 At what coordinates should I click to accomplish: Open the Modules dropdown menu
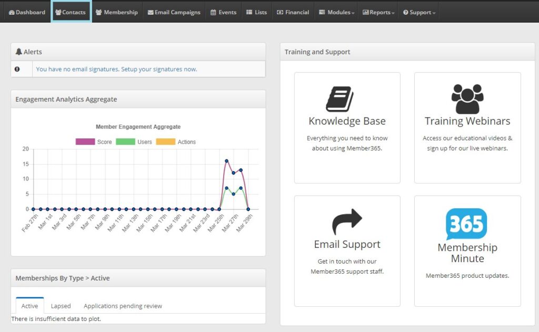tap(336, 13)
